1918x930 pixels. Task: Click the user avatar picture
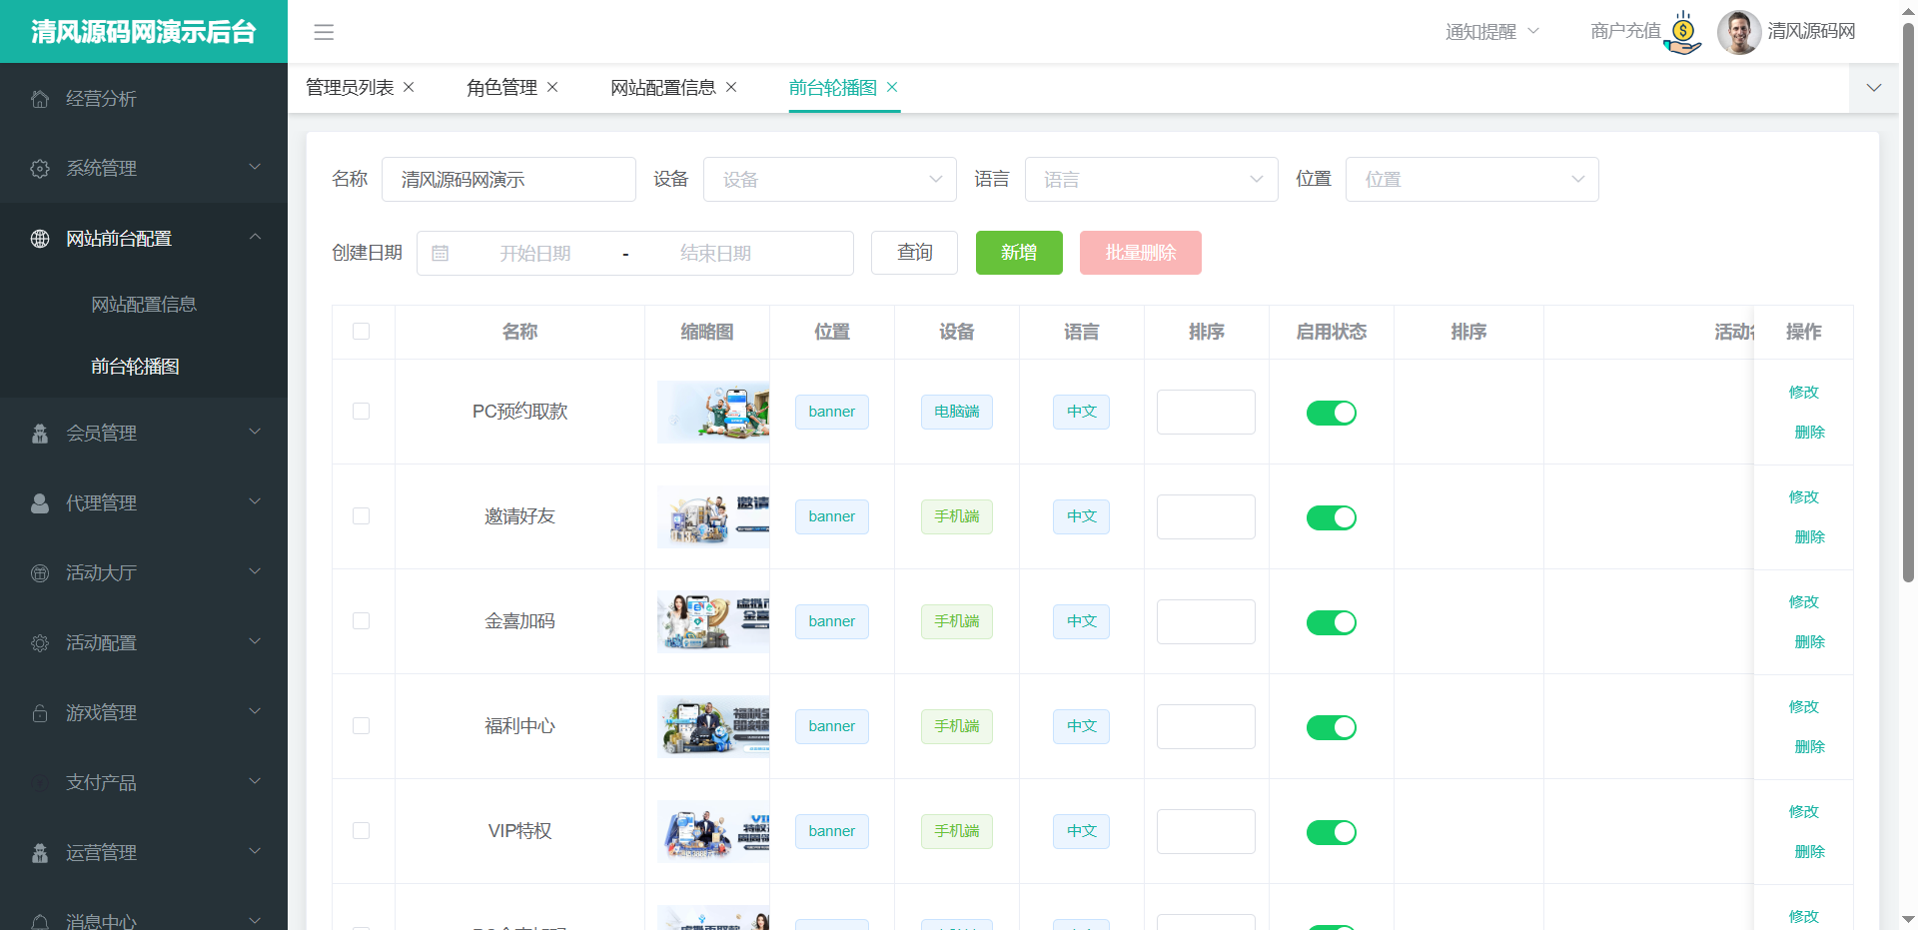1738,32
